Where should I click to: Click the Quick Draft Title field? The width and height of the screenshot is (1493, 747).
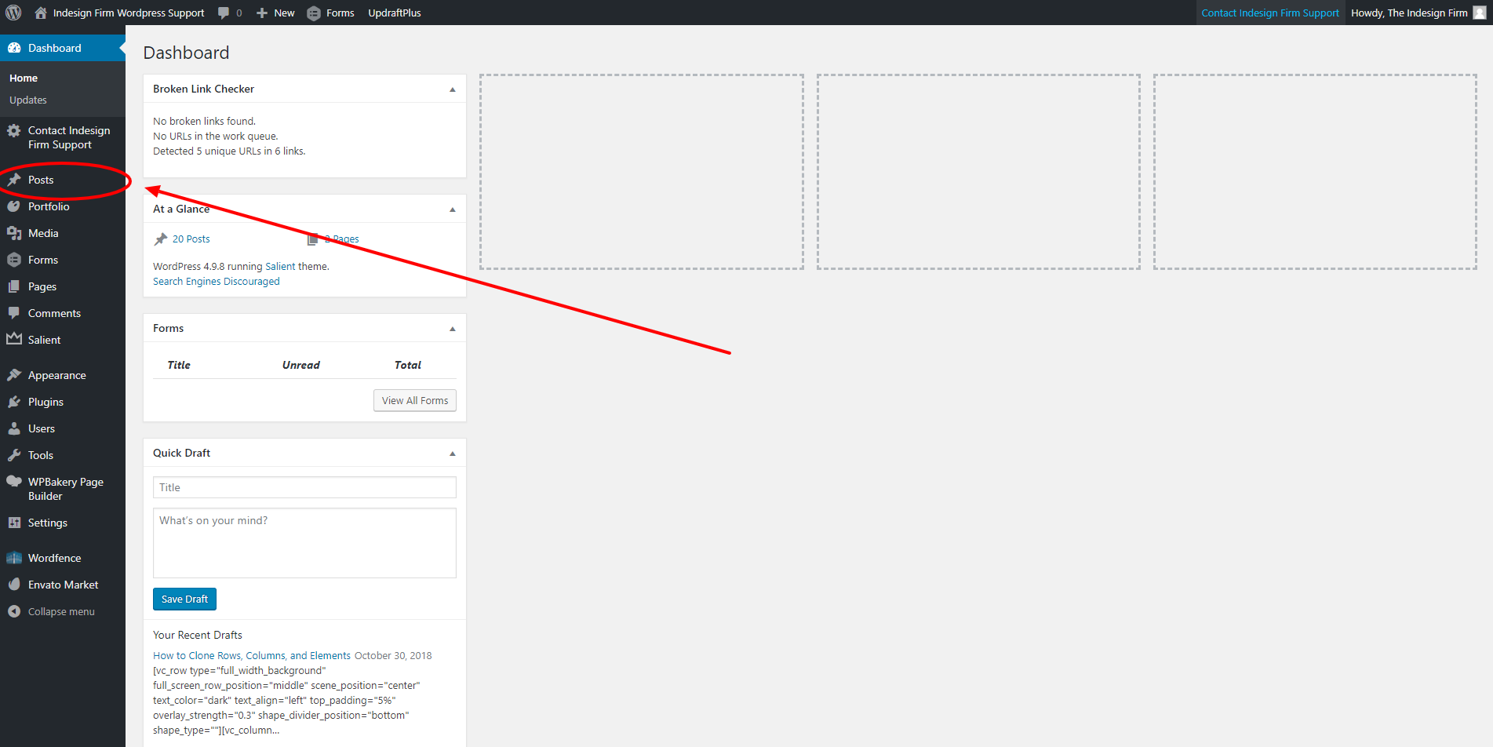(304, 487)
